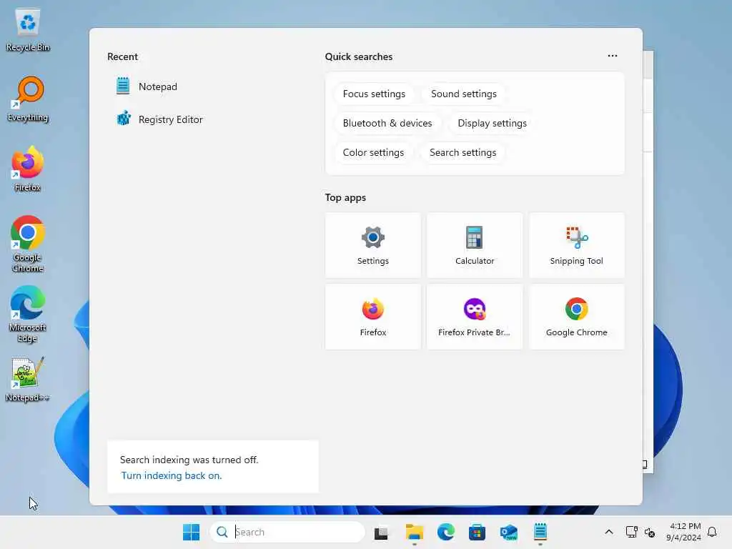
Task: Click the muted volume tray icon
Action: click(x=649, y=532)
